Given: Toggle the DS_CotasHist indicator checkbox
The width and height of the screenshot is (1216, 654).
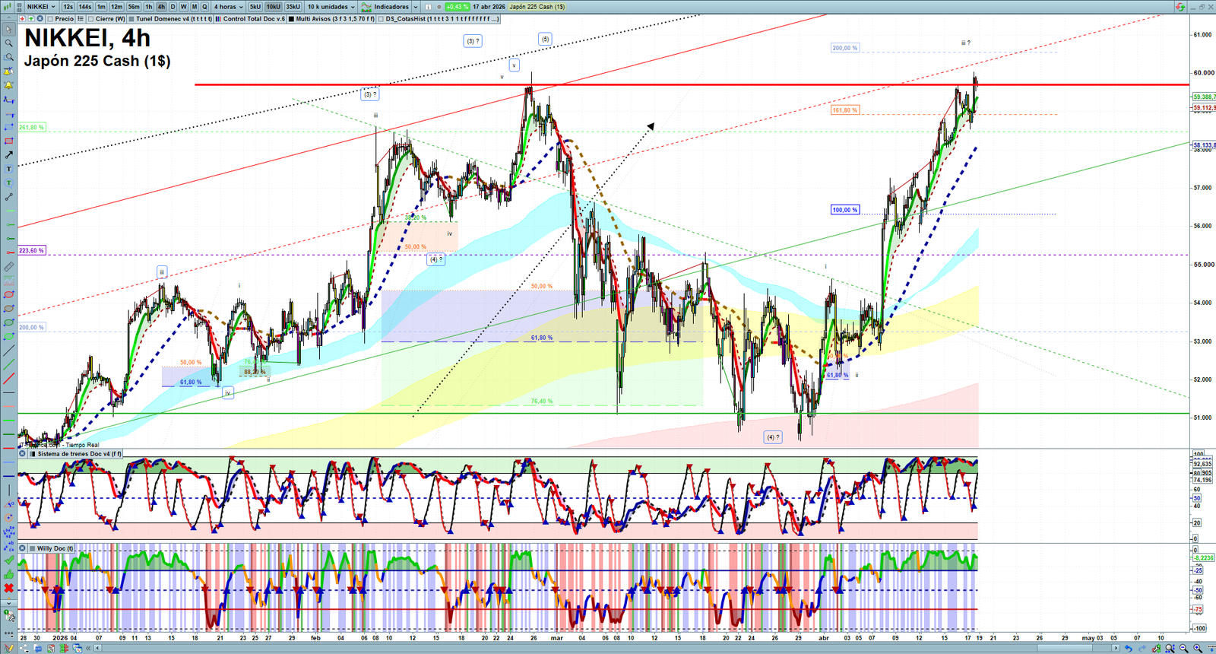Looking at the screenshot, I should coord(382,19).
